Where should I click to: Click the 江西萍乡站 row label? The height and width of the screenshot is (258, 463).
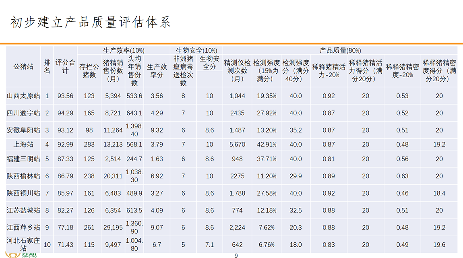[x=23, y=227]
